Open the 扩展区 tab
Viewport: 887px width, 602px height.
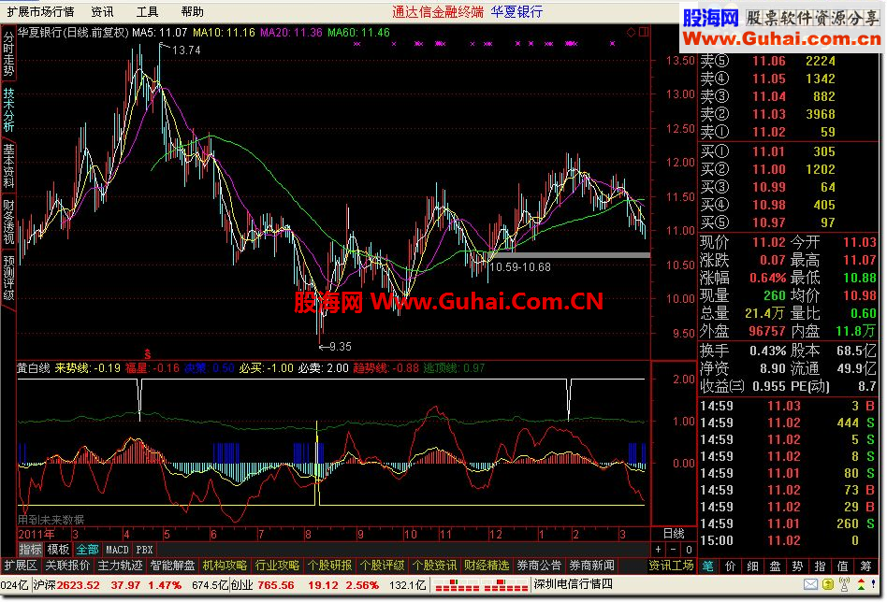click(x=21, y=566)
